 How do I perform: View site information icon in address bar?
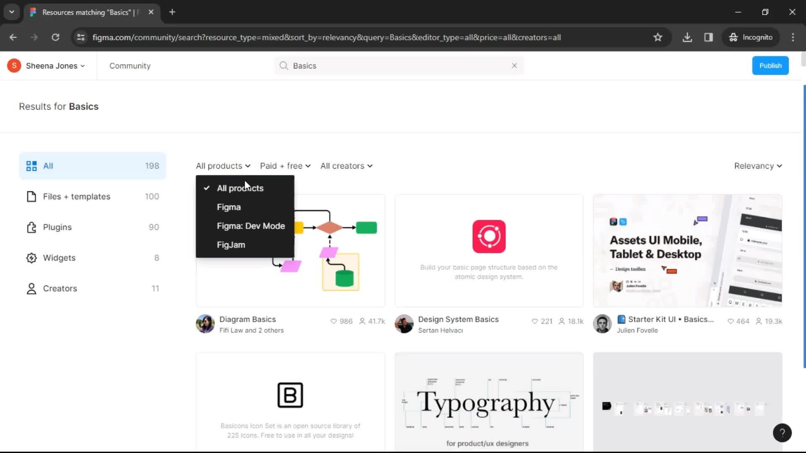pos(81,37)
